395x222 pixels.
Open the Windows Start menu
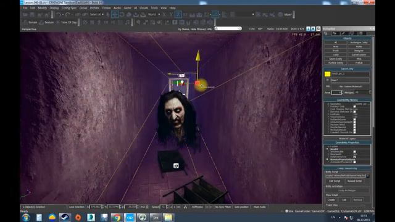(26, 218)
